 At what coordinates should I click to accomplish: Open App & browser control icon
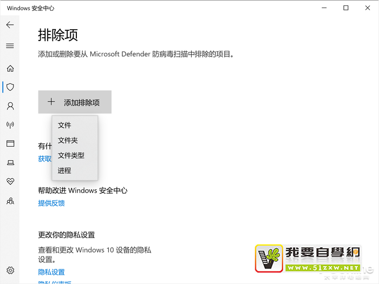pos(10,143)
